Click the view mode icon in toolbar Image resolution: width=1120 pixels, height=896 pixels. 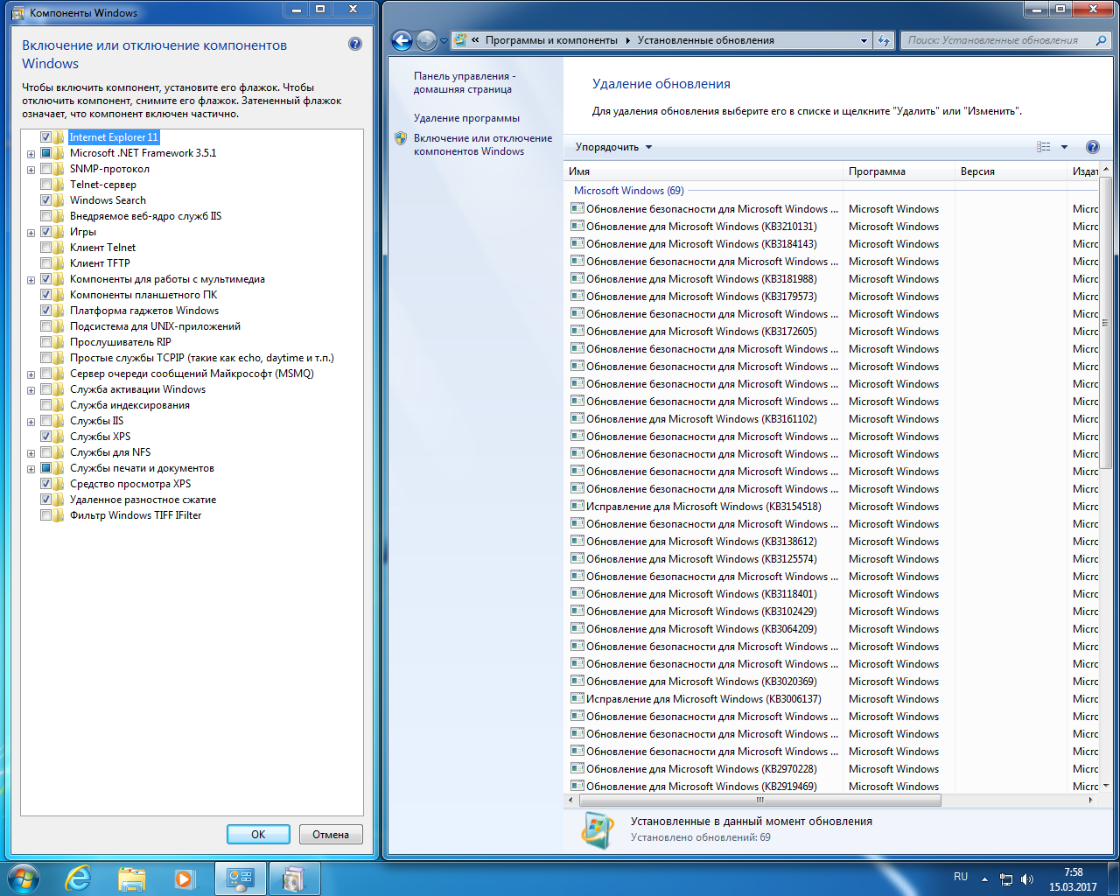1044,147
